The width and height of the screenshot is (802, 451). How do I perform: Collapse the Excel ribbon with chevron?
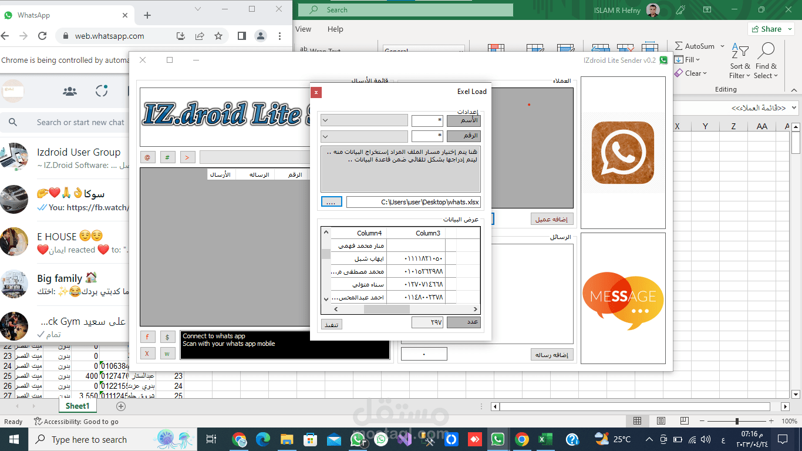point(794,91)
